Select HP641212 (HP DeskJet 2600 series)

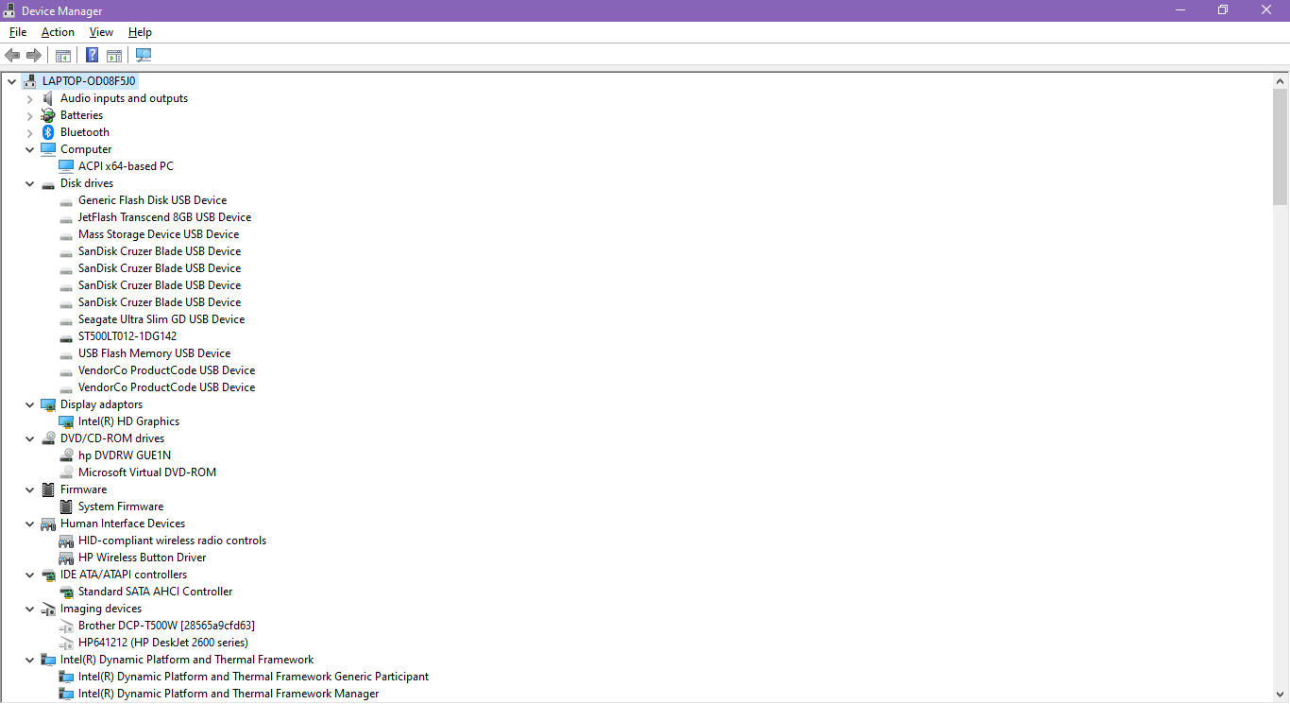point(163,643)
